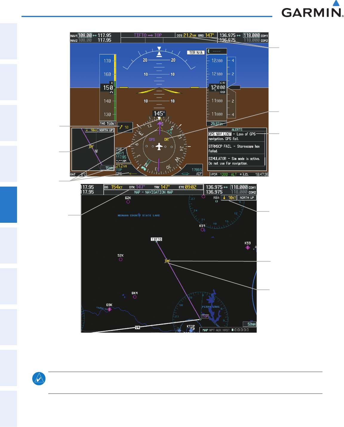
Task: Click the GS 154KT field on the MFD
Action: (113, 187)
